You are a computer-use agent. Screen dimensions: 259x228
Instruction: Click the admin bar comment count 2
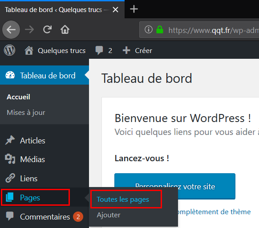(110, 51)
